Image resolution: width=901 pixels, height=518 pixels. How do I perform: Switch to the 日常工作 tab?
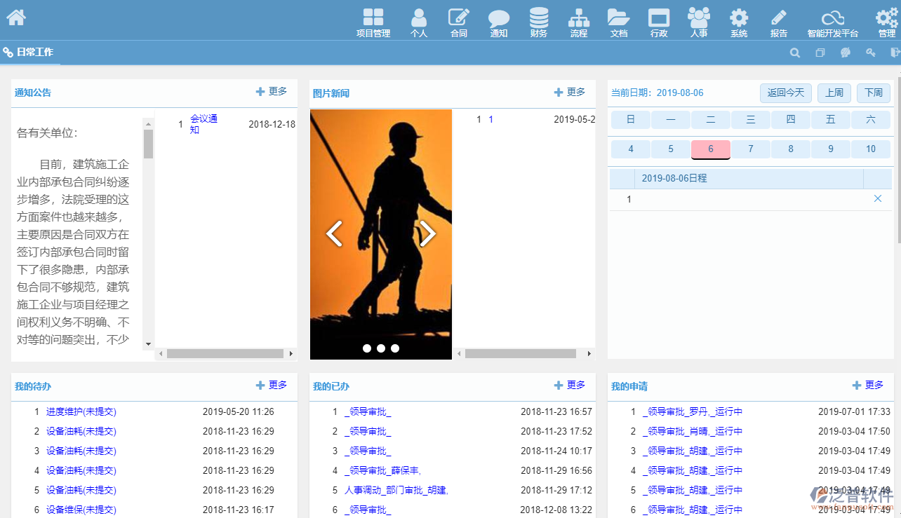29,53
